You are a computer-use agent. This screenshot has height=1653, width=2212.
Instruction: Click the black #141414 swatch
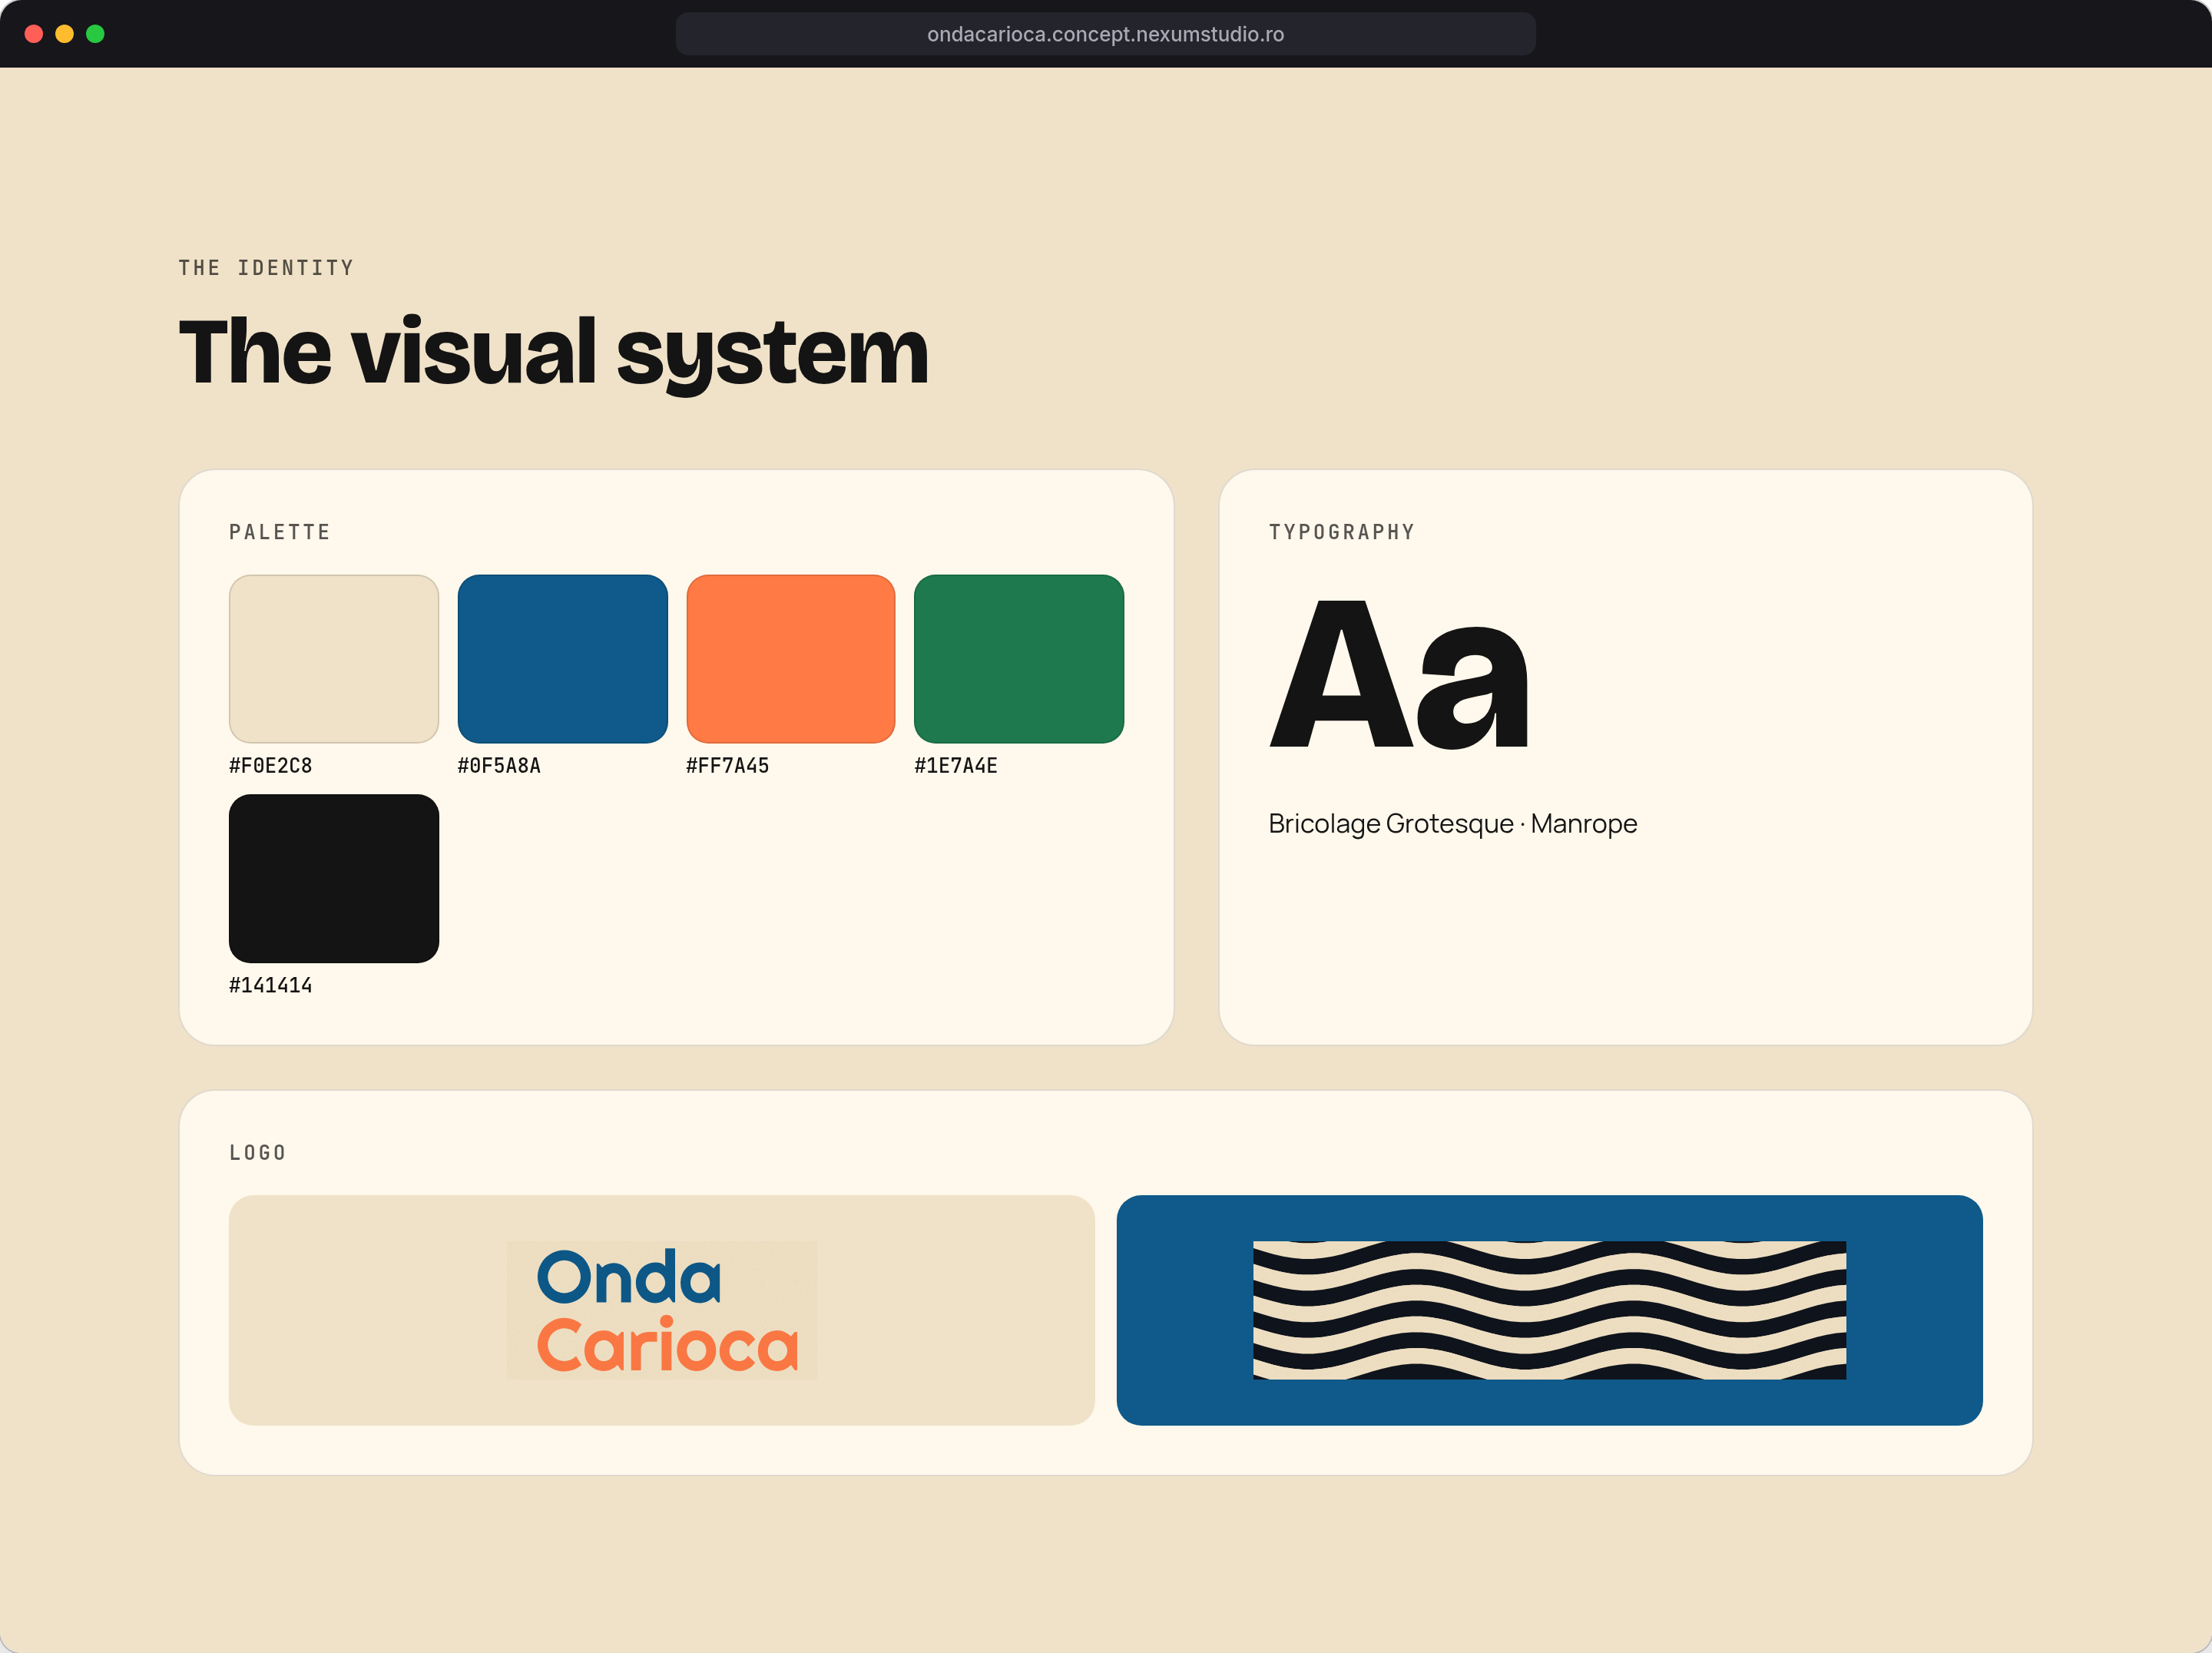tap(334, 878)
